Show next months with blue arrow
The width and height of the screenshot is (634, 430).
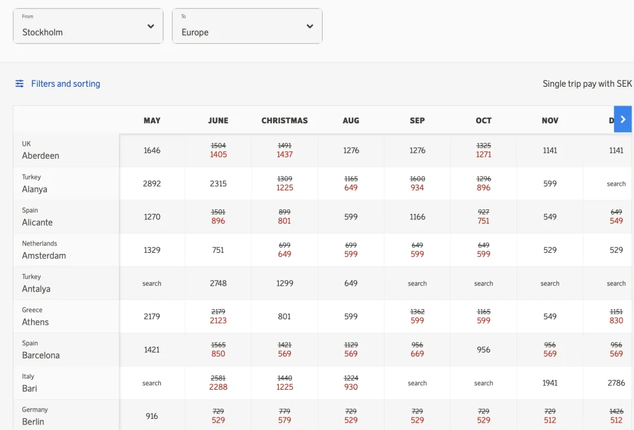click(x=623, y=120)
